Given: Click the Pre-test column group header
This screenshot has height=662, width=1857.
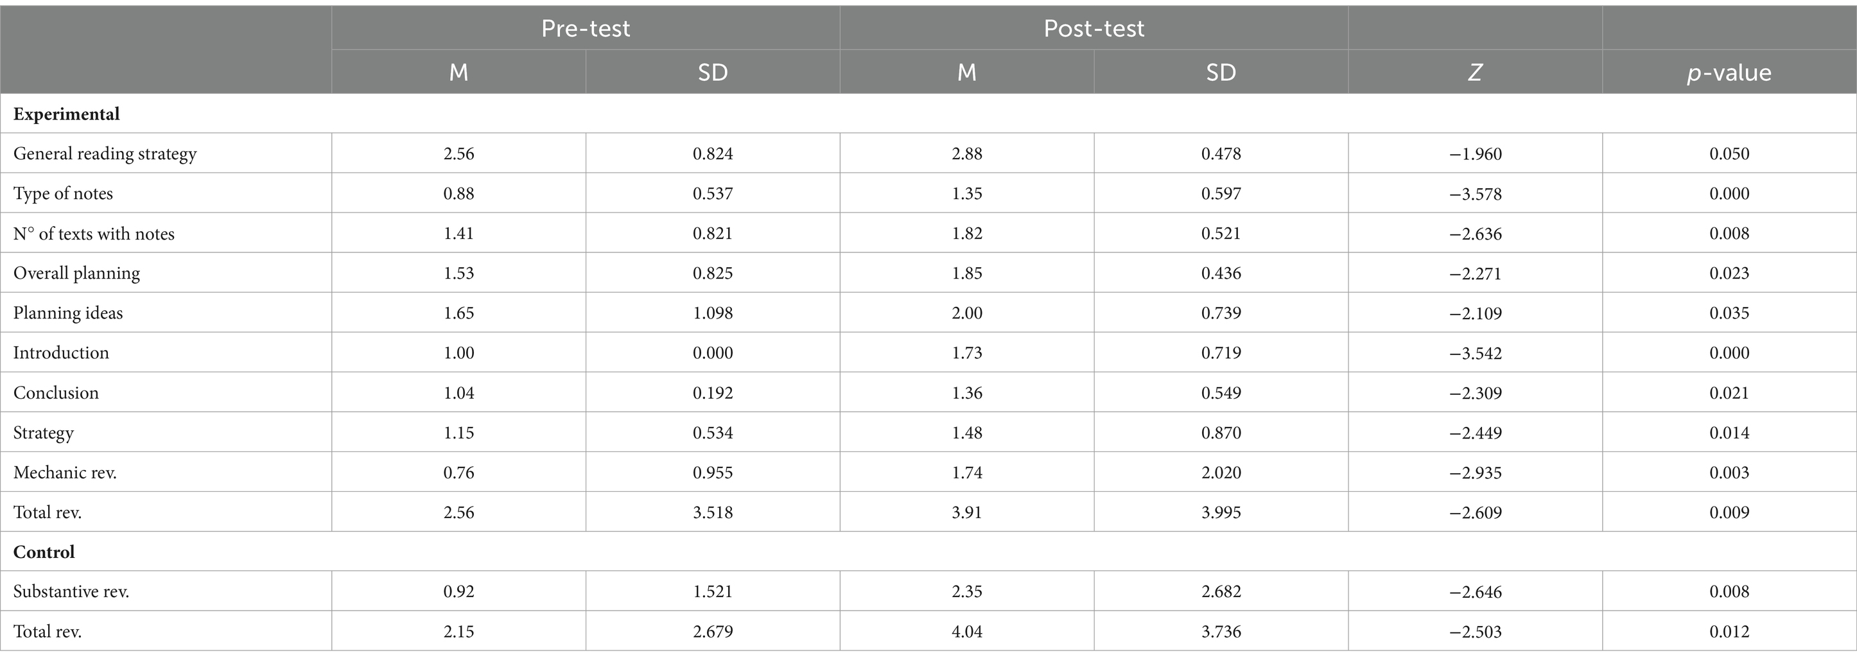Looking at the screenshot, I should point(586,28).
